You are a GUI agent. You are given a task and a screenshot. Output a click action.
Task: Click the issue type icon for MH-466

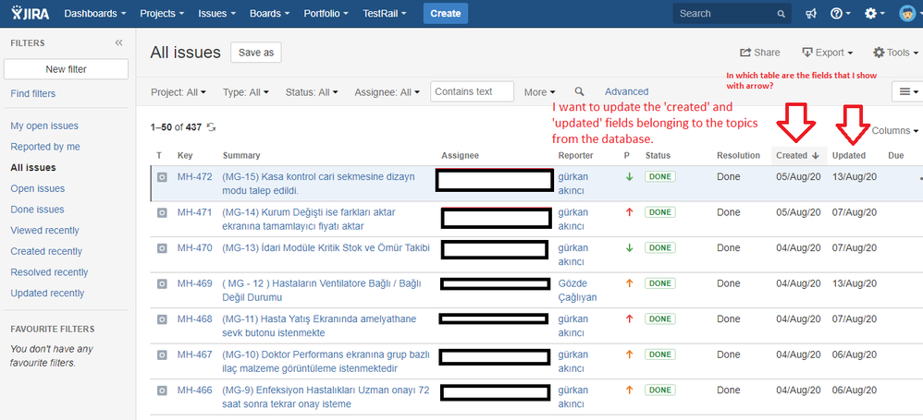click(x=162, y=390)
